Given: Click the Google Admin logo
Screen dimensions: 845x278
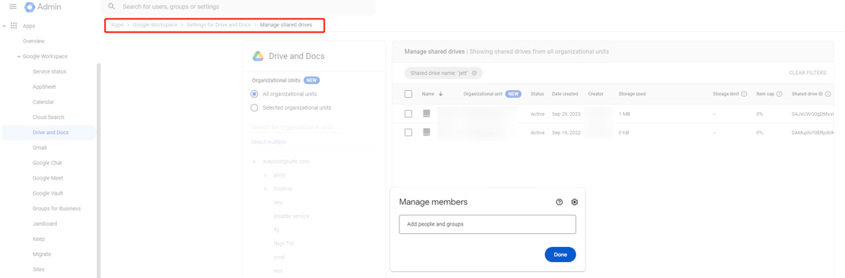Looking at the screenshot, I should [x=43, y=7].
